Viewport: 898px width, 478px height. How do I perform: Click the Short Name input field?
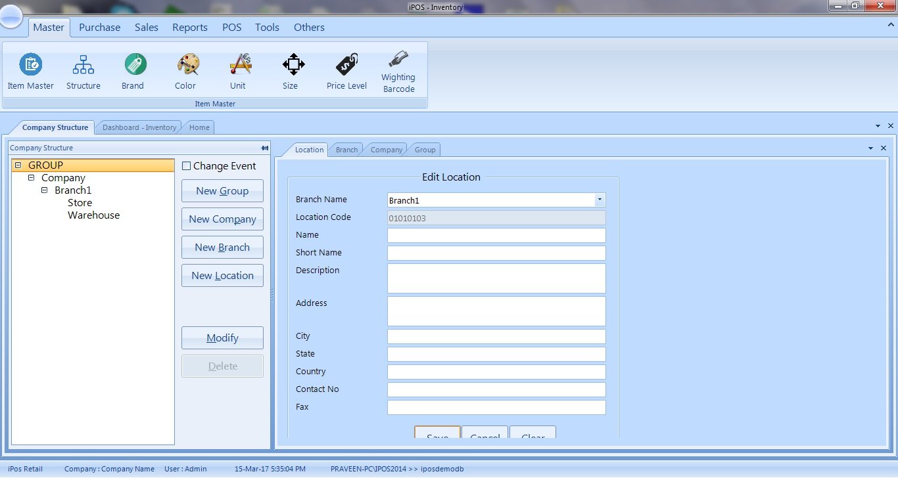tap(496, 253)
